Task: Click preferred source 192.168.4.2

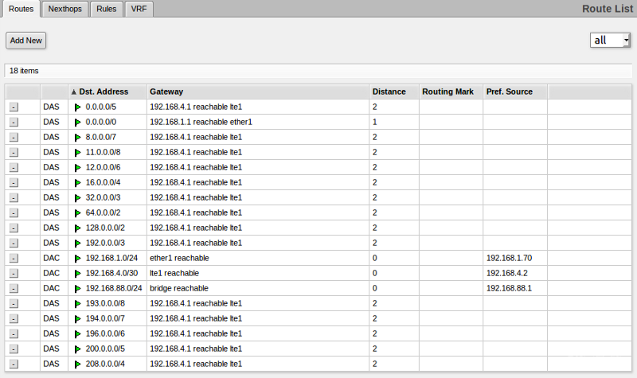Action: (507, 273)
